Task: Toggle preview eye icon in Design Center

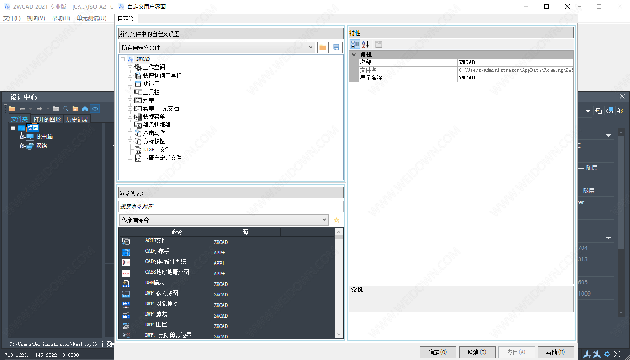Action: 95,109
